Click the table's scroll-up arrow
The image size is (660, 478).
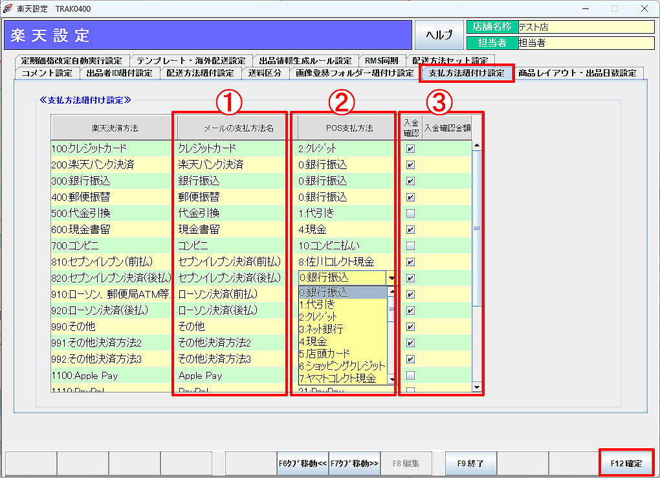478,146
